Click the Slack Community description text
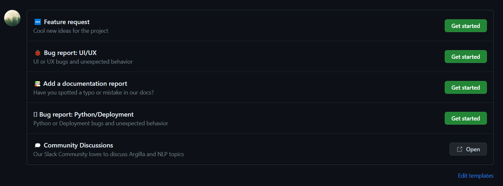 click(x=109, y=155)
